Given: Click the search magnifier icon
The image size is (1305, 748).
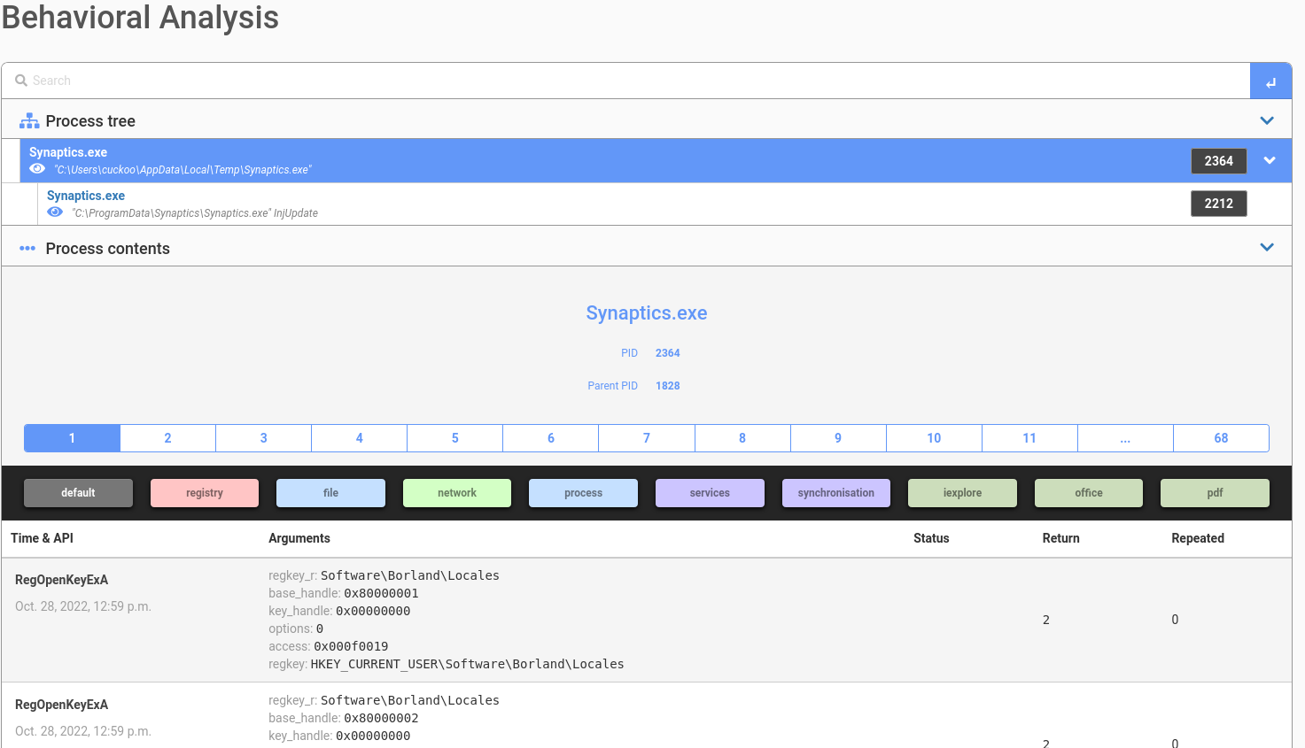Looking at the screenshot, I should coord(21,81).
